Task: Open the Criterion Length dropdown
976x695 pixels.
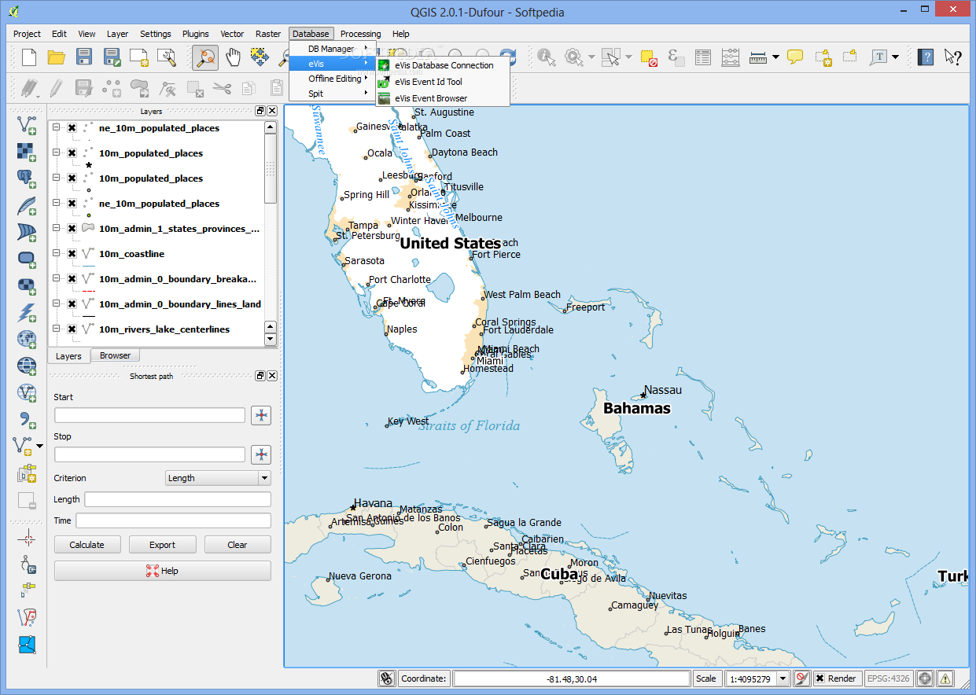Action: [x=218, y=478]
